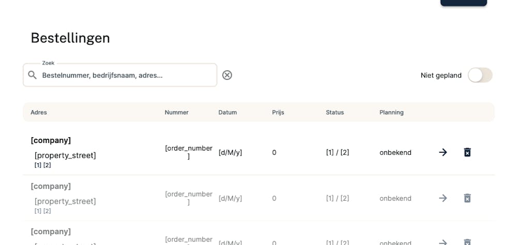Open second order with arrow icon
The width and height of the screenshot is (517, 245).
(x=443, y=198)
